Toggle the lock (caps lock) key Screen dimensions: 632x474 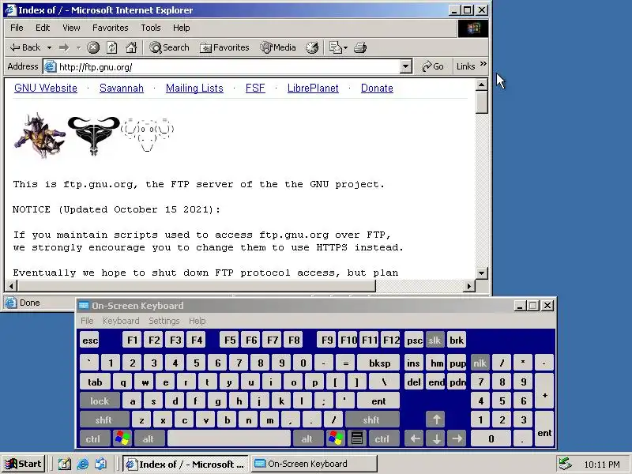pos(100,401)
